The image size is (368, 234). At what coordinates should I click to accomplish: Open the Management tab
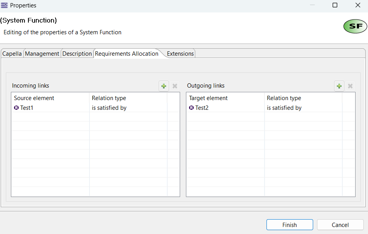click(x=42, y=54)
